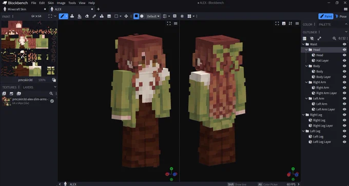Open the View menu
The width and height of the screenshot is (349, 186).
tap(82, 3)
